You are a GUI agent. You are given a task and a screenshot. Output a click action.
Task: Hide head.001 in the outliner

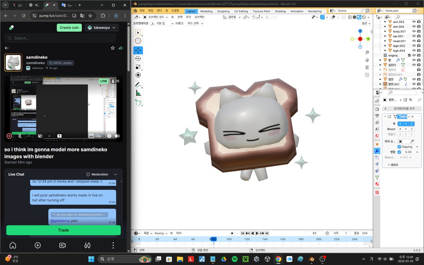click(x=414, y=41)
